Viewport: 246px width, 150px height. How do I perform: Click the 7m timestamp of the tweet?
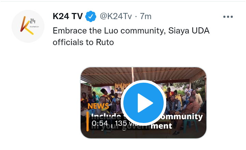(146, 16)
